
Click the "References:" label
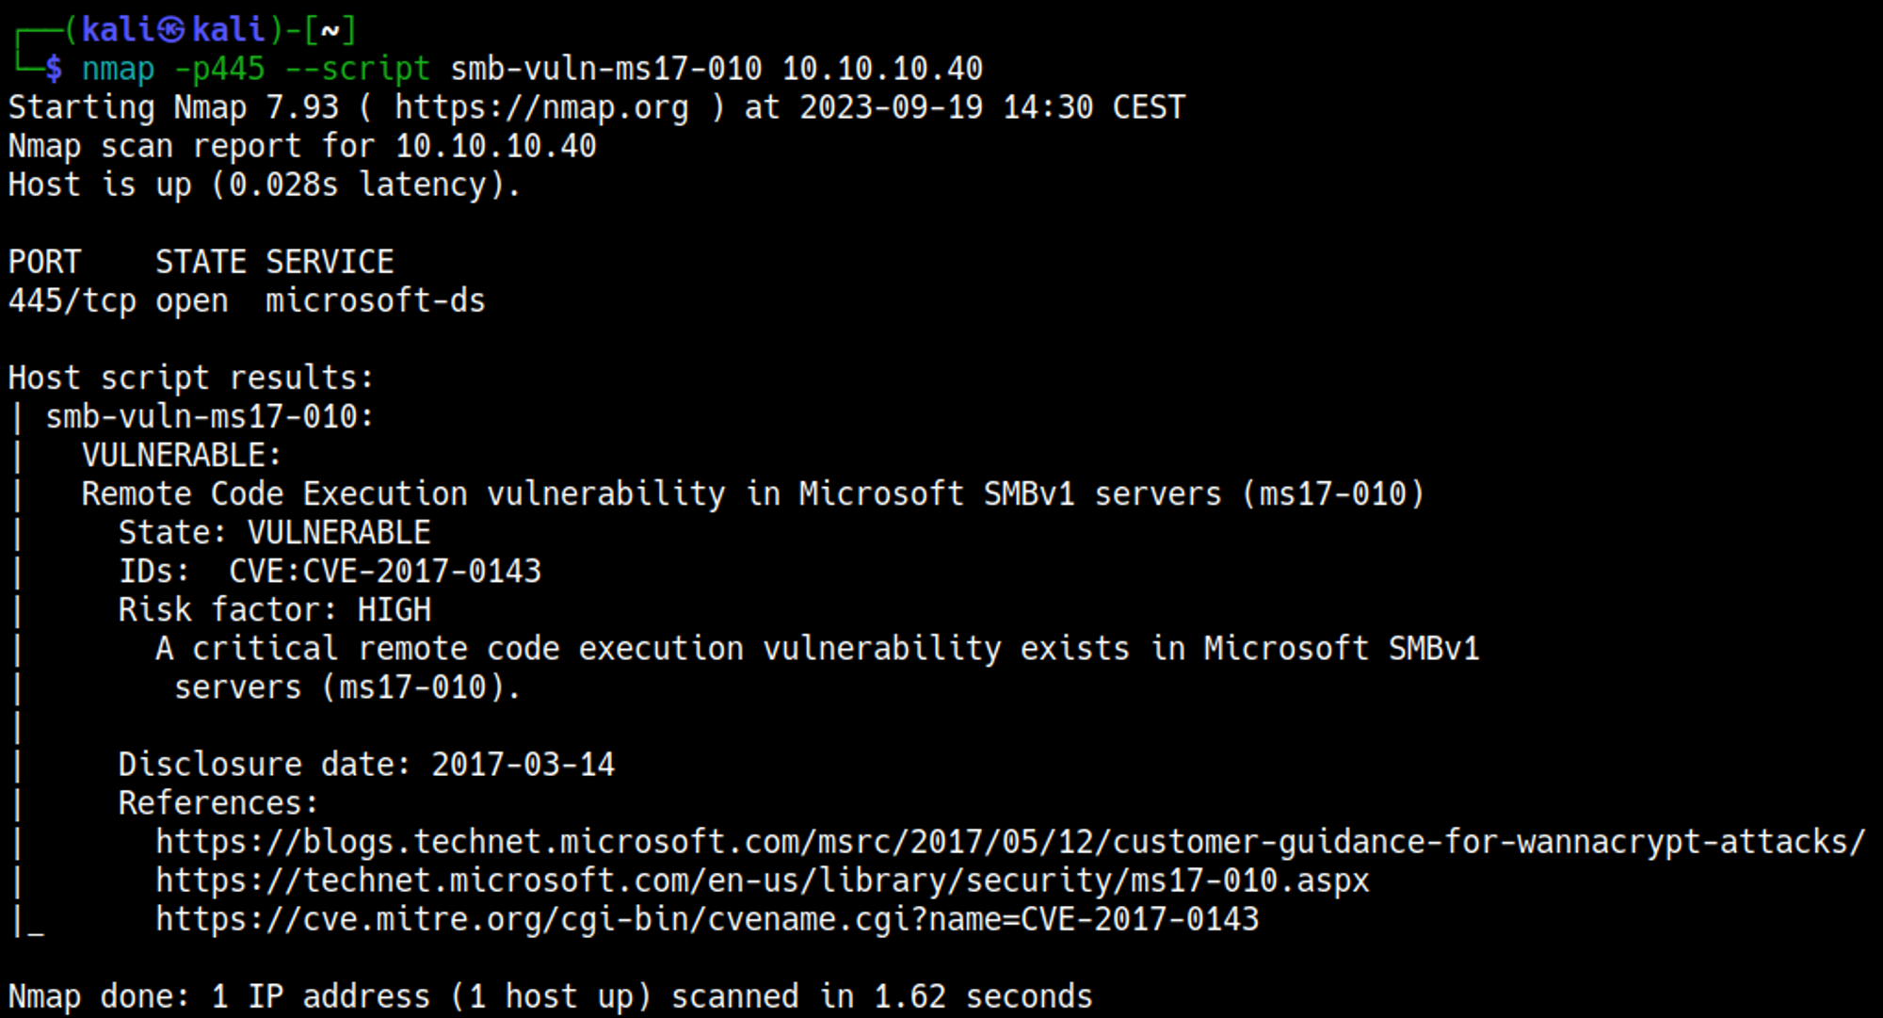218,803
